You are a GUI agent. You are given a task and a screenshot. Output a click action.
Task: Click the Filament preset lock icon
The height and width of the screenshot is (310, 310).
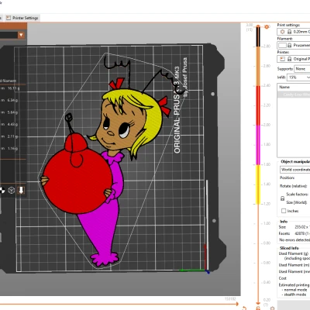(x=289, y=45)
